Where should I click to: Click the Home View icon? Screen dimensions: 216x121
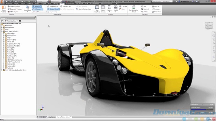pyautogui.click(x=153, y=12)
